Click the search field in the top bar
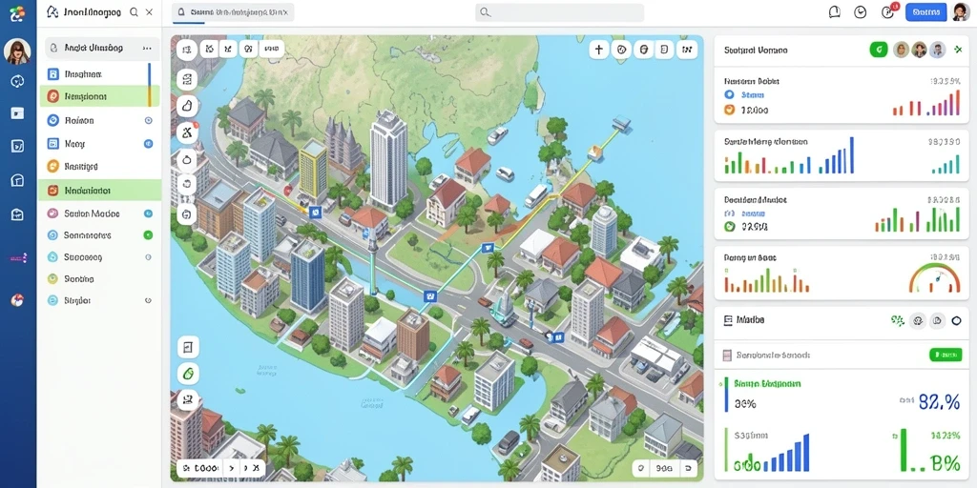Image resolution: width=977 pixels, height=488 pixels. click(559, 12)
